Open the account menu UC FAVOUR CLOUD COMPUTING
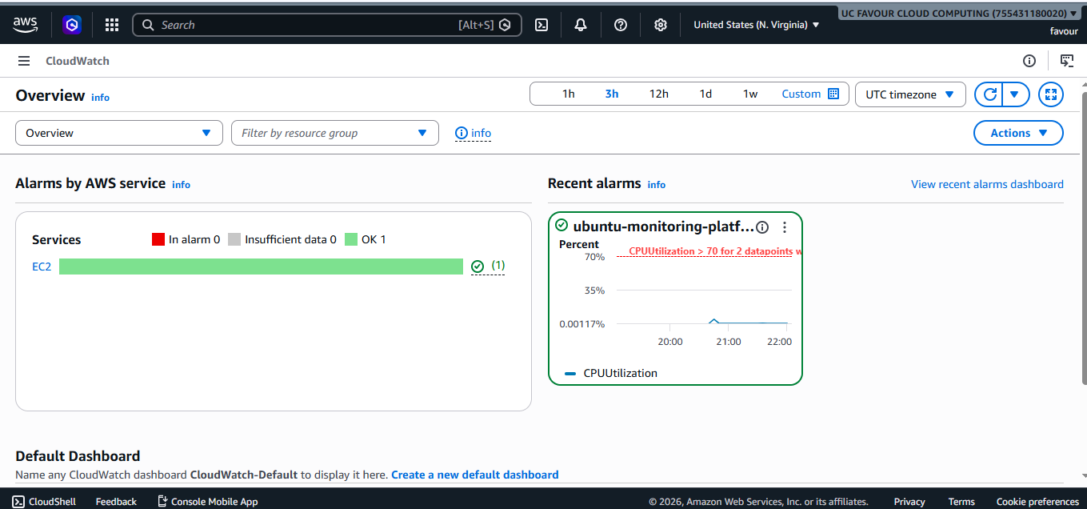The image size is (1087, 509). coord(958,14)
